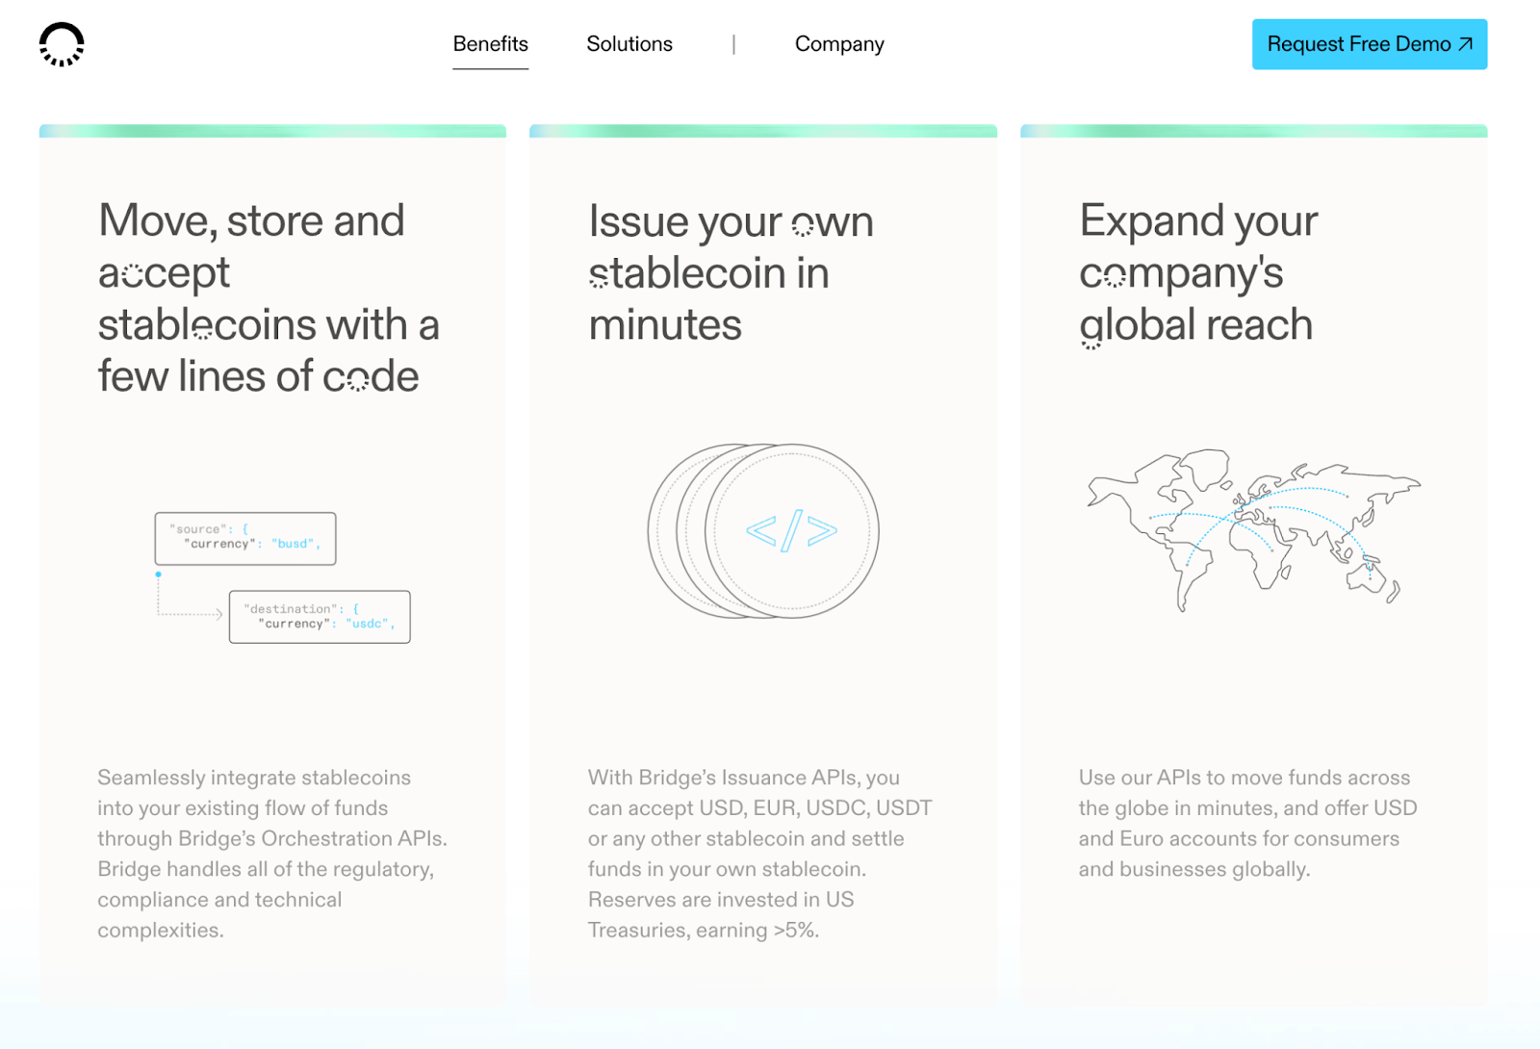This screenshot has height=1049, width=1540.
Task: Click the green gradient bar atop the first card
Action: click(272, 129)
